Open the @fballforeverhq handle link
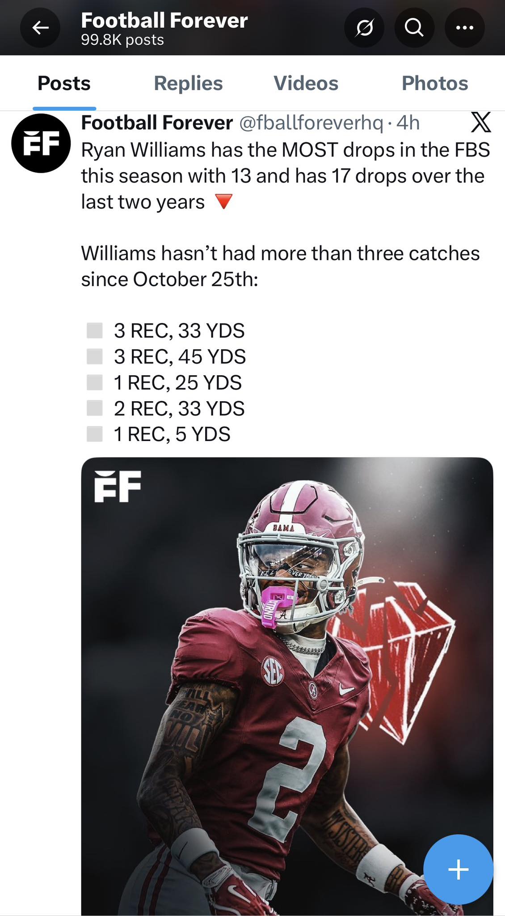 pos(311,123)
